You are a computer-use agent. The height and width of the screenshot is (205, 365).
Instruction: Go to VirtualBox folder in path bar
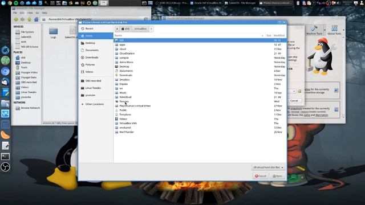(x=140, y=29)
